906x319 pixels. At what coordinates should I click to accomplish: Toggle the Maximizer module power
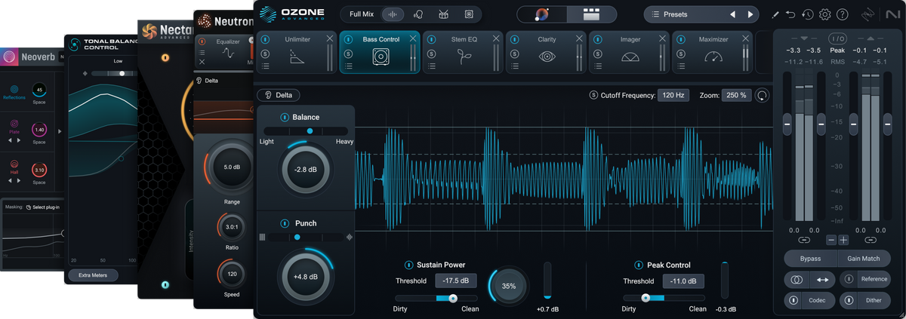[682, 39]
